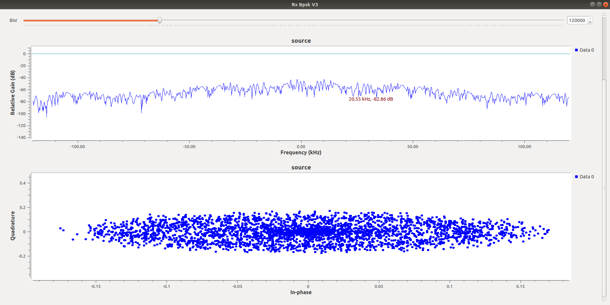Click the vertical scrollbar on the right
The height and width of the screenshot is (305, 610).
click(604, 157)
